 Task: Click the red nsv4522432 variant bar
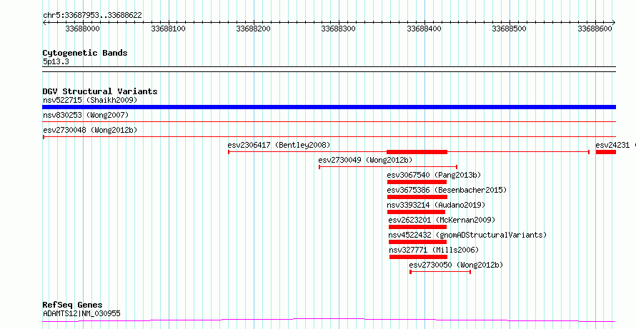pyautogui.click(x=418, y=242)
